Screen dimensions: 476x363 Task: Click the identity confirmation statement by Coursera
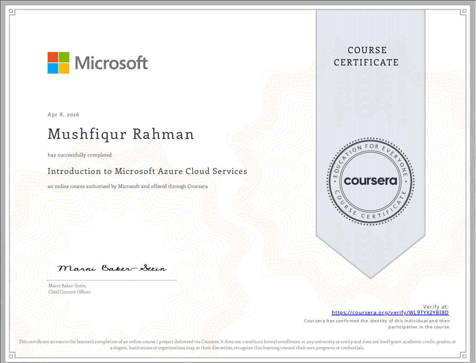coord(377,324)
